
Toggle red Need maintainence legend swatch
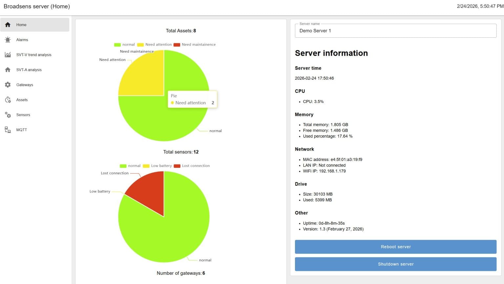177,45
